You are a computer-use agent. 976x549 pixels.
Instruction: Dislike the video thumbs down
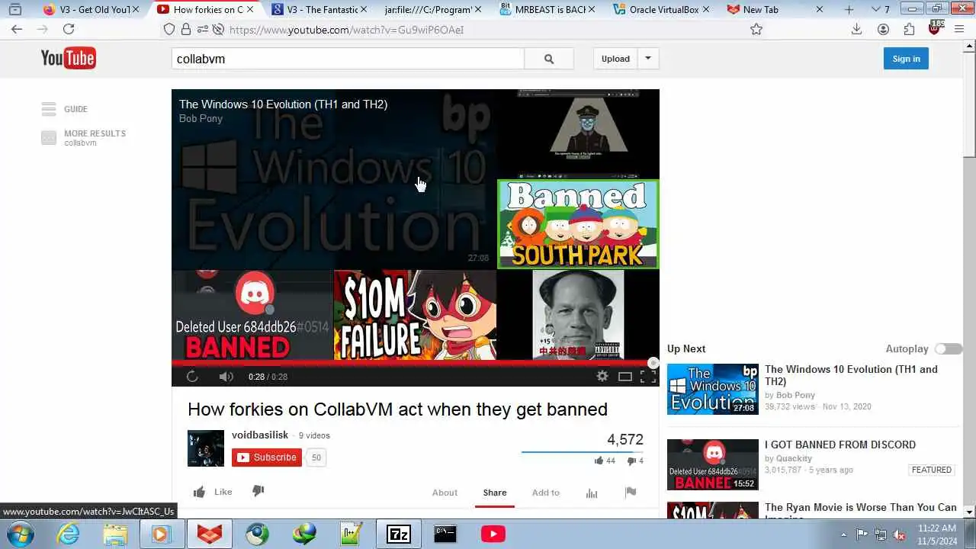point(258,491)
